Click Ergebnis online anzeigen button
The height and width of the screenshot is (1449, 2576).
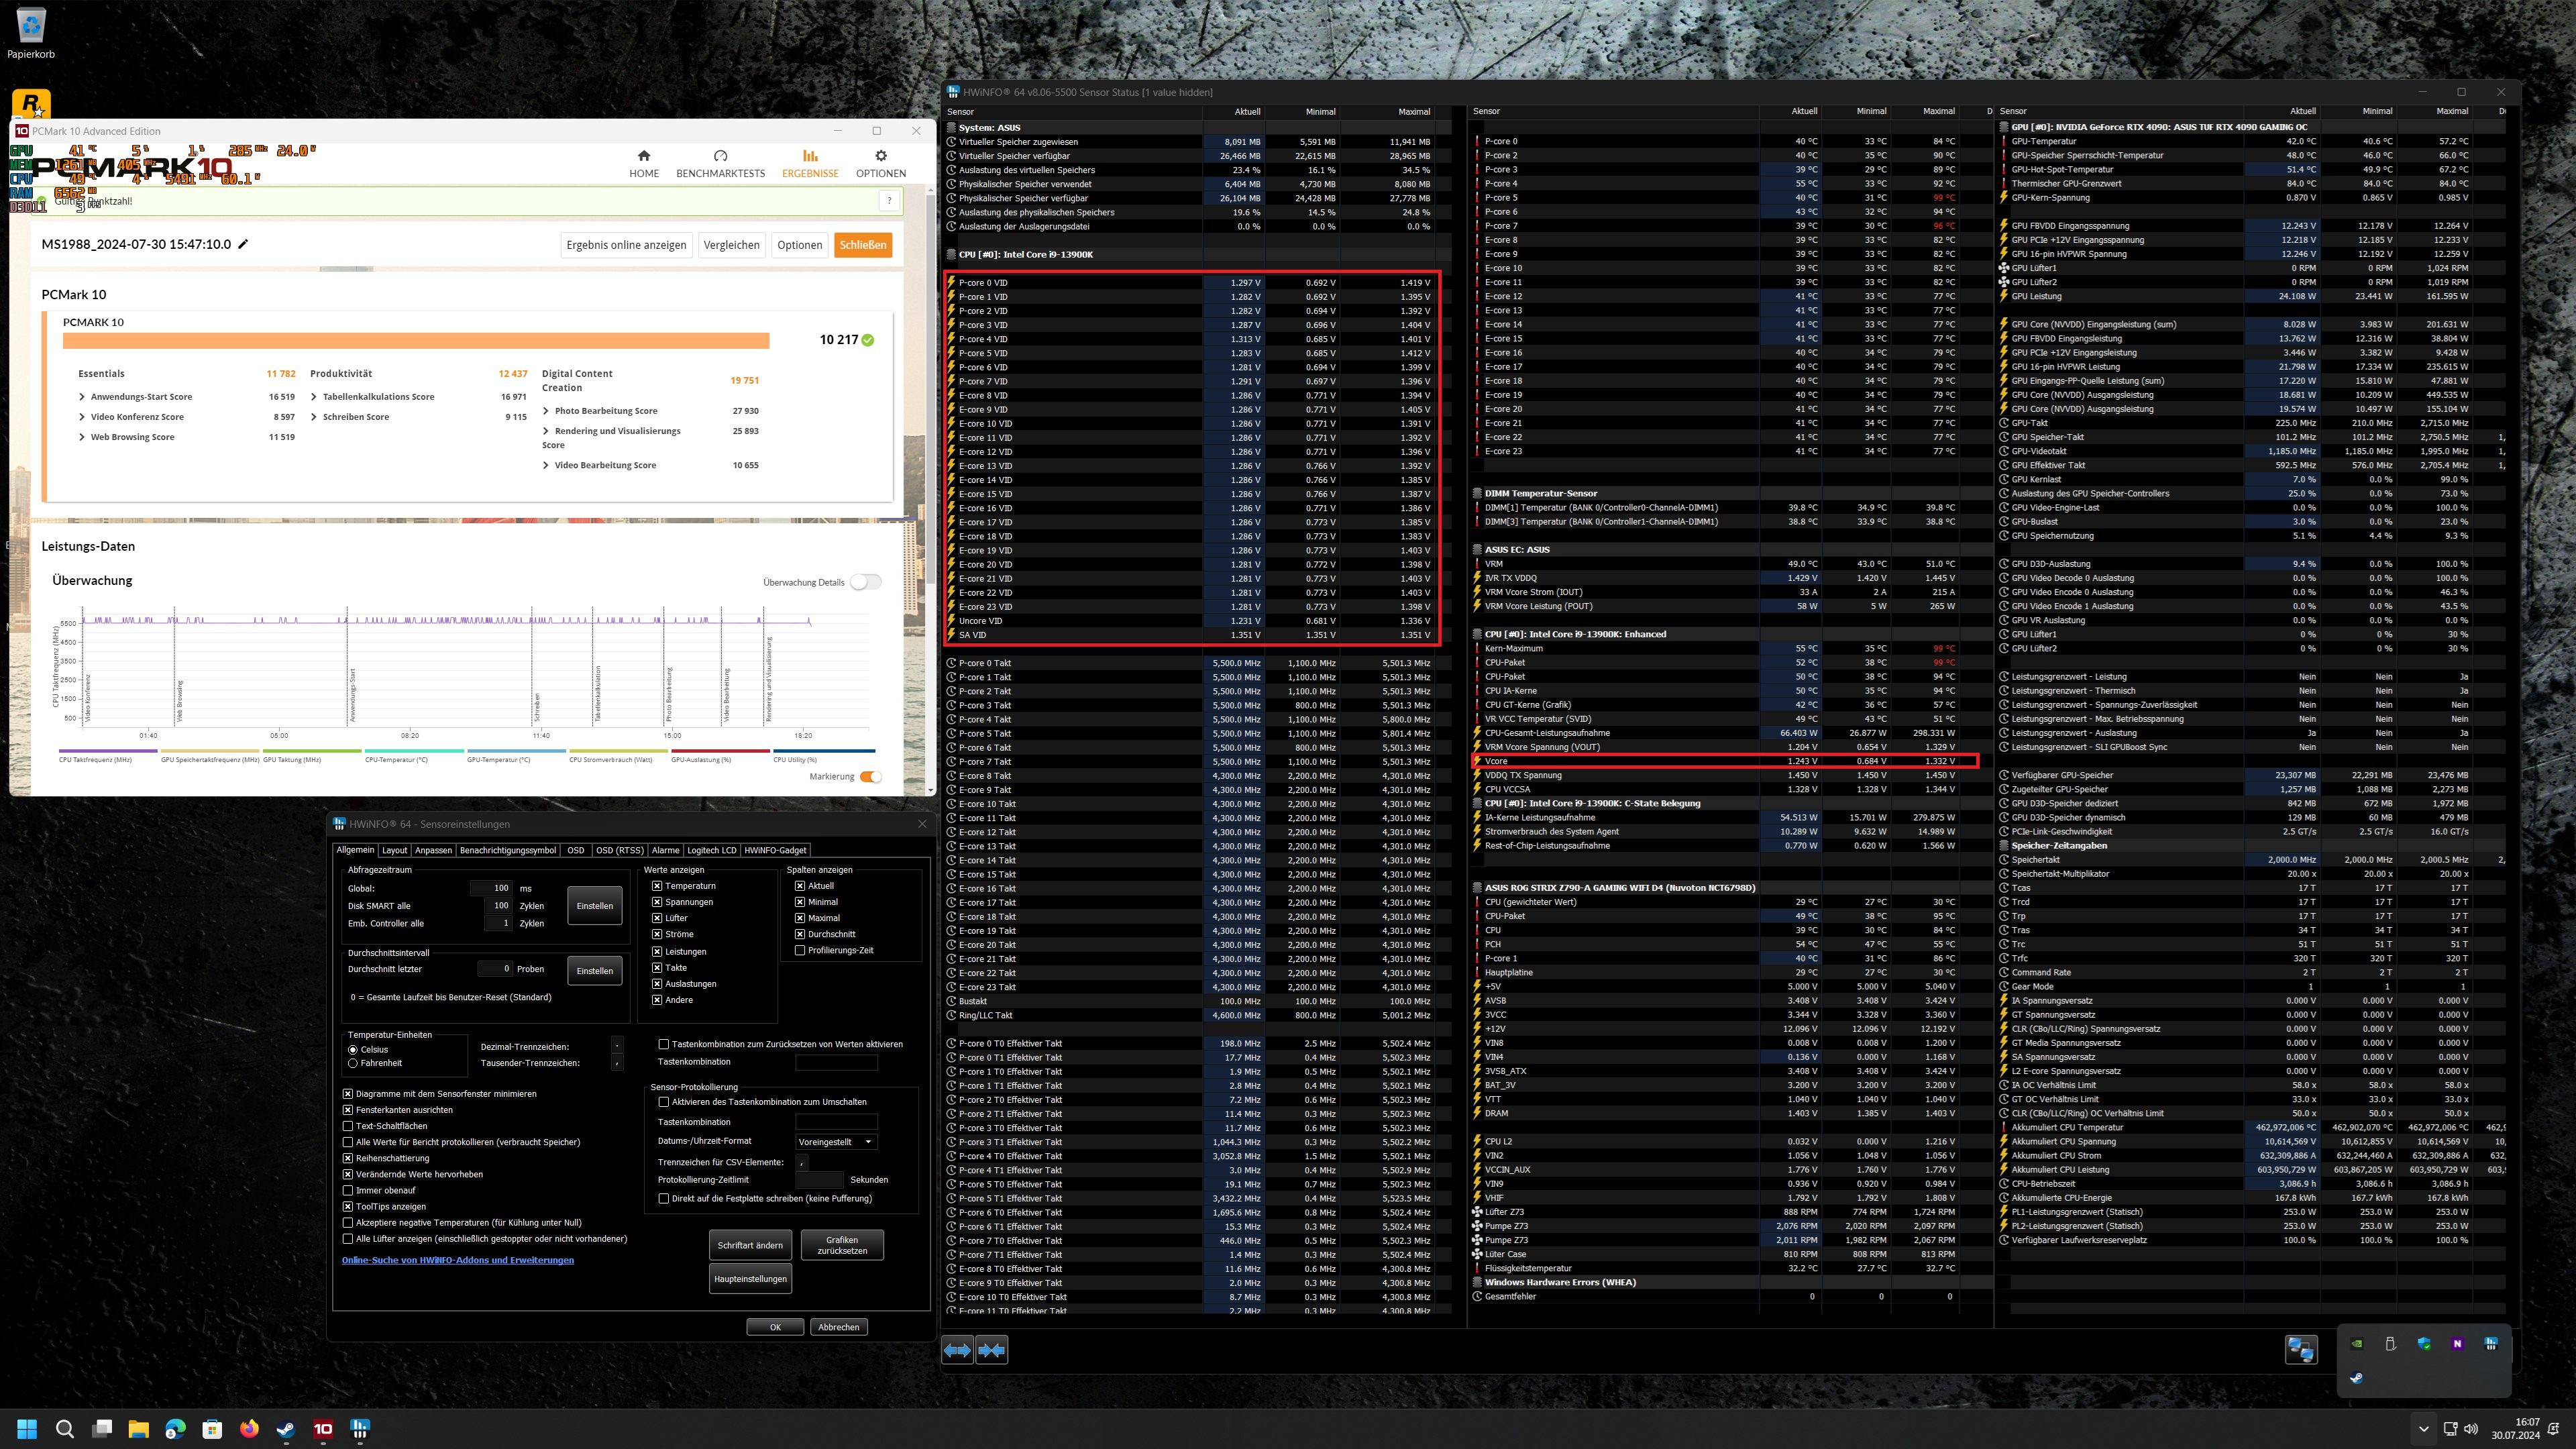point(626,245)
